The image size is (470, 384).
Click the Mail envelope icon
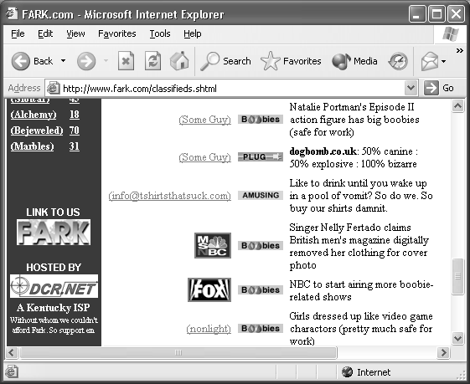[x=430, y=61]
